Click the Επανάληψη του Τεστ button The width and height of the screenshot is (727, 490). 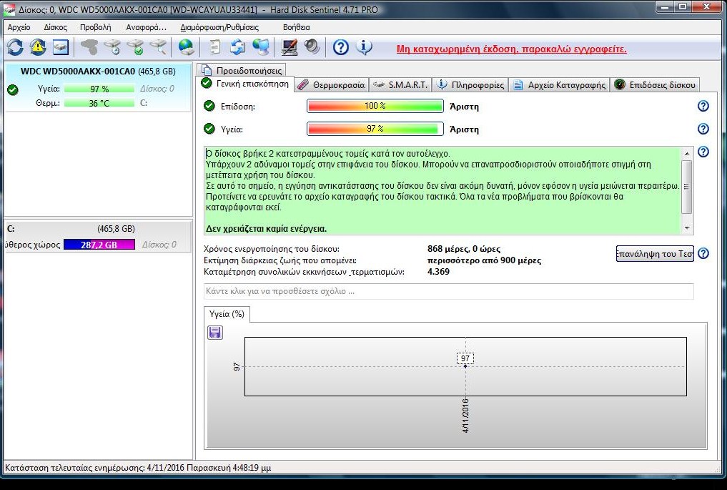(x=655, y=253)
